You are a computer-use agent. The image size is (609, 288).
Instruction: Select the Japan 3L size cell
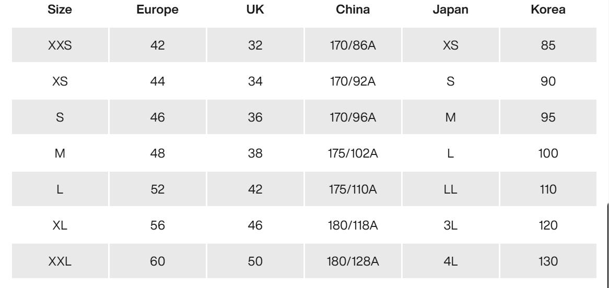click(450, 225)
